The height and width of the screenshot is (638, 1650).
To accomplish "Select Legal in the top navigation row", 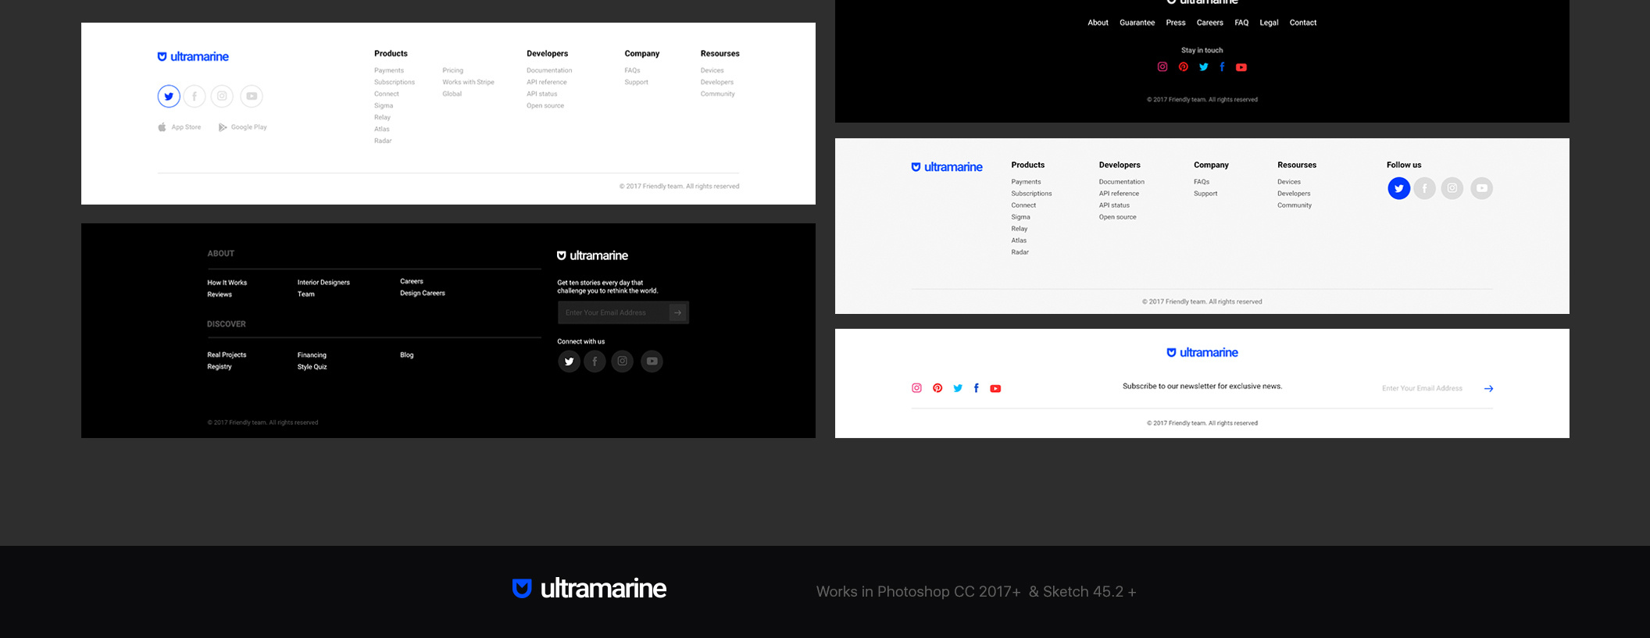I will coord(1269,23).
